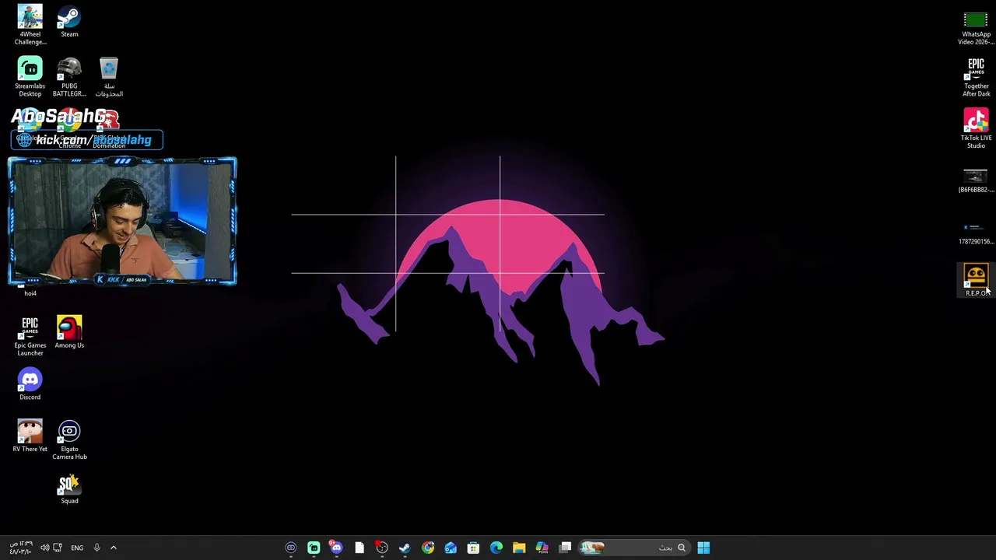Click the Among Us desktop icon

(x=69, y=332)
